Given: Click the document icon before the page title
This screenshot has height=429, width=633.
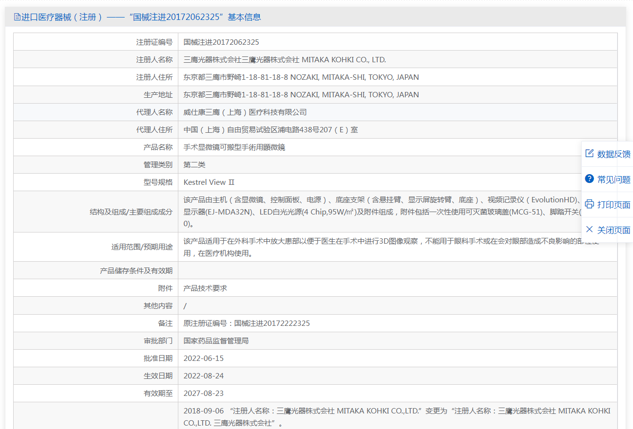Looking at the screenshot, I should point(17,17).
